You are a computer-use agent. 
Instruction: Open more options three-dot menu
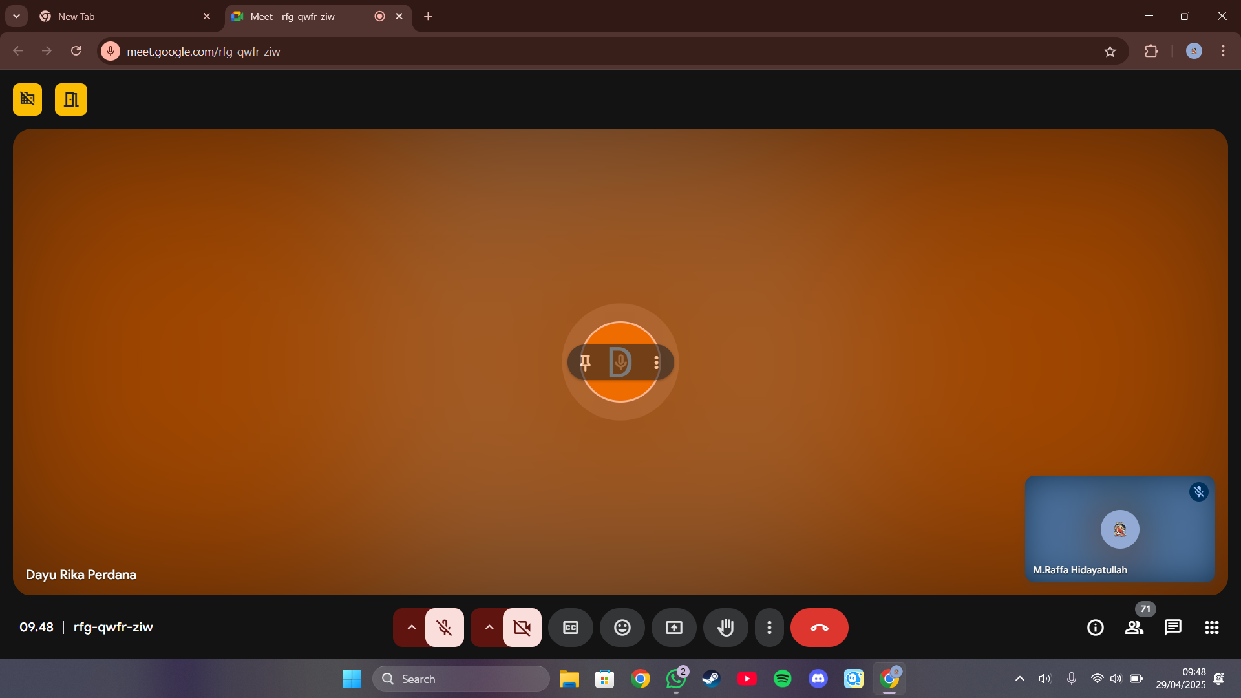[x=769, y=628]
